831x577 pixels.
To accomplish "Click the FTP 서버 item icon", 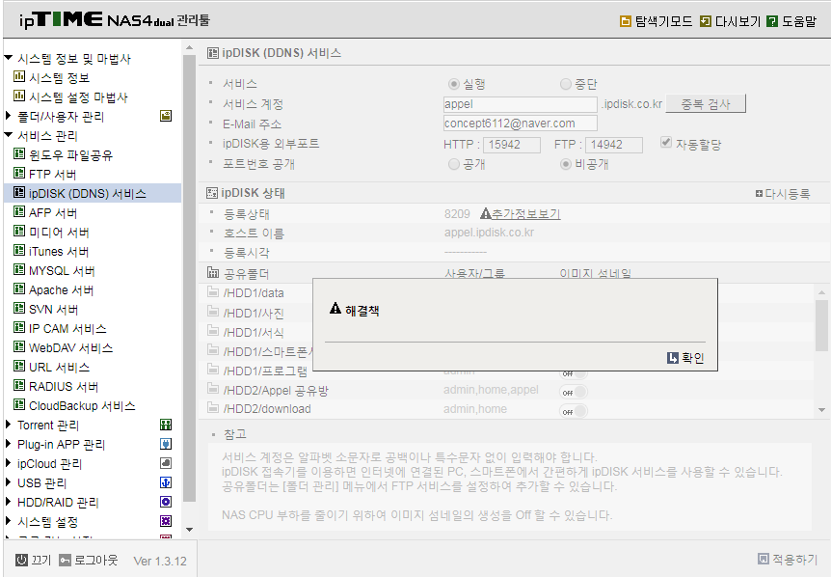I will point(19,173).
